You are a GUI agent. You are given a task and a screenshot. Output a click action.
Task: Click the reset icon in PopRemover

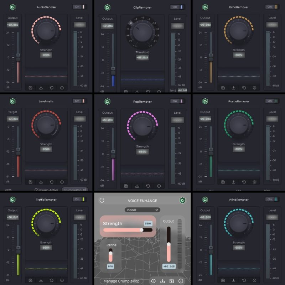[x=147, y=186]
